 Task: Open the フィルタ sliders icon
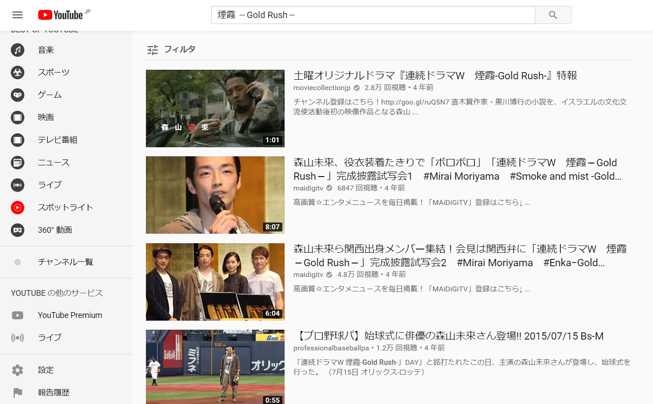click(x=153, y=50)
